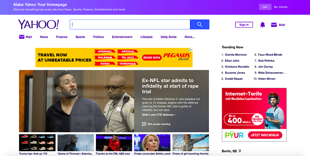Click Make Yahoo Your Homepage banner title
The width and height of the screenshot is (310, 156).
point(40,4)
